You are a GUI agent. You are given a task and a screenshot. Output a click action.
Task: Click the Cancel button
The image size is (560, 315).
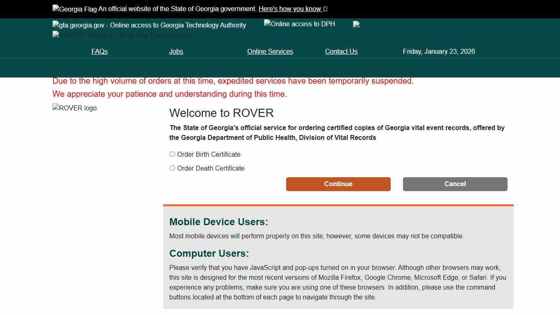pyautogui.click(x=455, y=184)
